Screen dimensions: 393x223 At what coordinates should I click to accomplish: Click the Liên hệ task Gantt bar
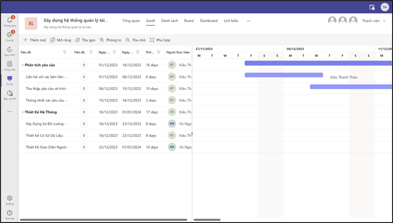click(283, 75)
